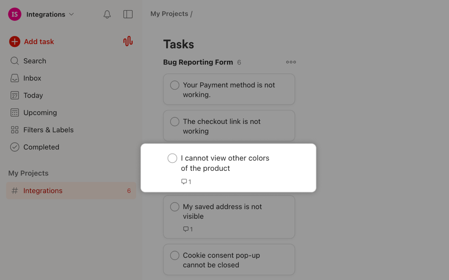This screenshot has height=280, width=449.
Task: Mark the product colors task as done
Action: pyautogui.click(x=172, y=158)
